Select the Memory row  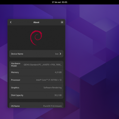point(36,72)
